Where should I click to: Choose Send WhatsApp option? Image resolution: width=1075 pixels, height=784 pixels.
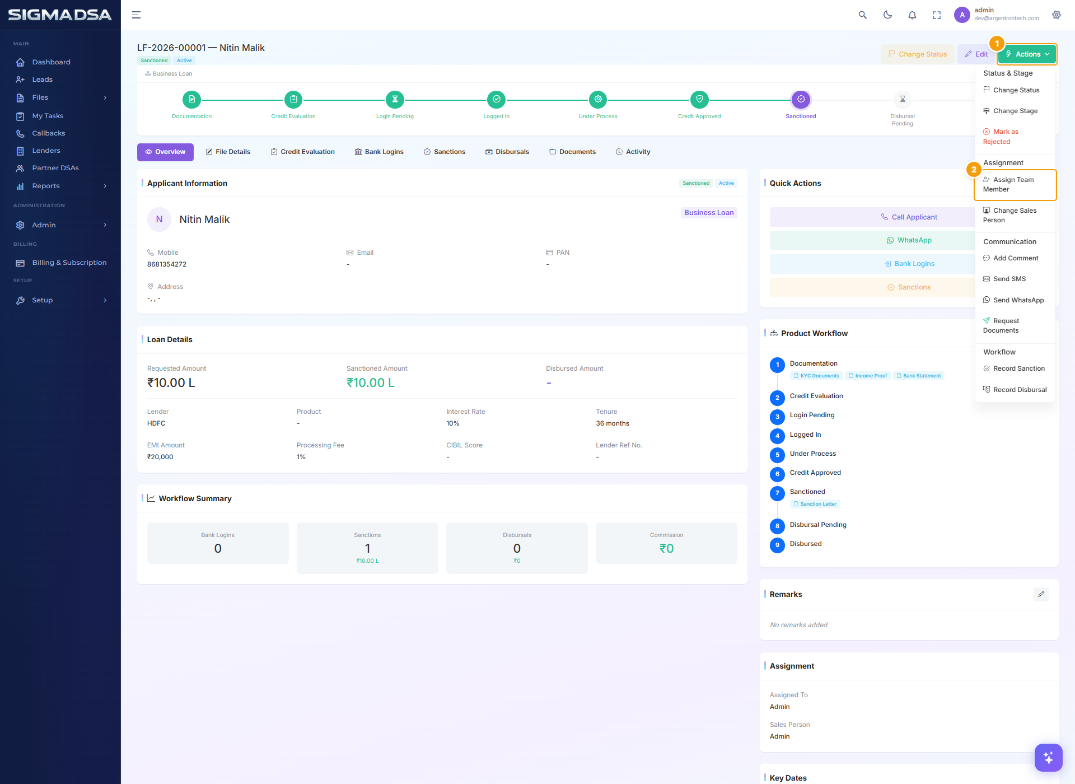[x=1015, y=300]
